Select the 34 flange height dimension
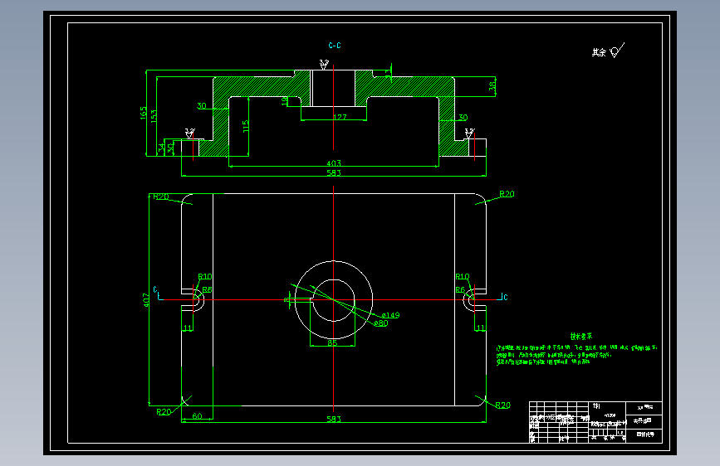Viewport: 720px width, 466px height. 161,148
